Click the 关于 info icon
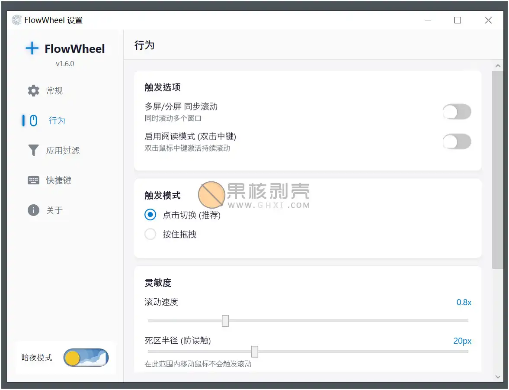 pyautogui.click(x=33, y=210)
